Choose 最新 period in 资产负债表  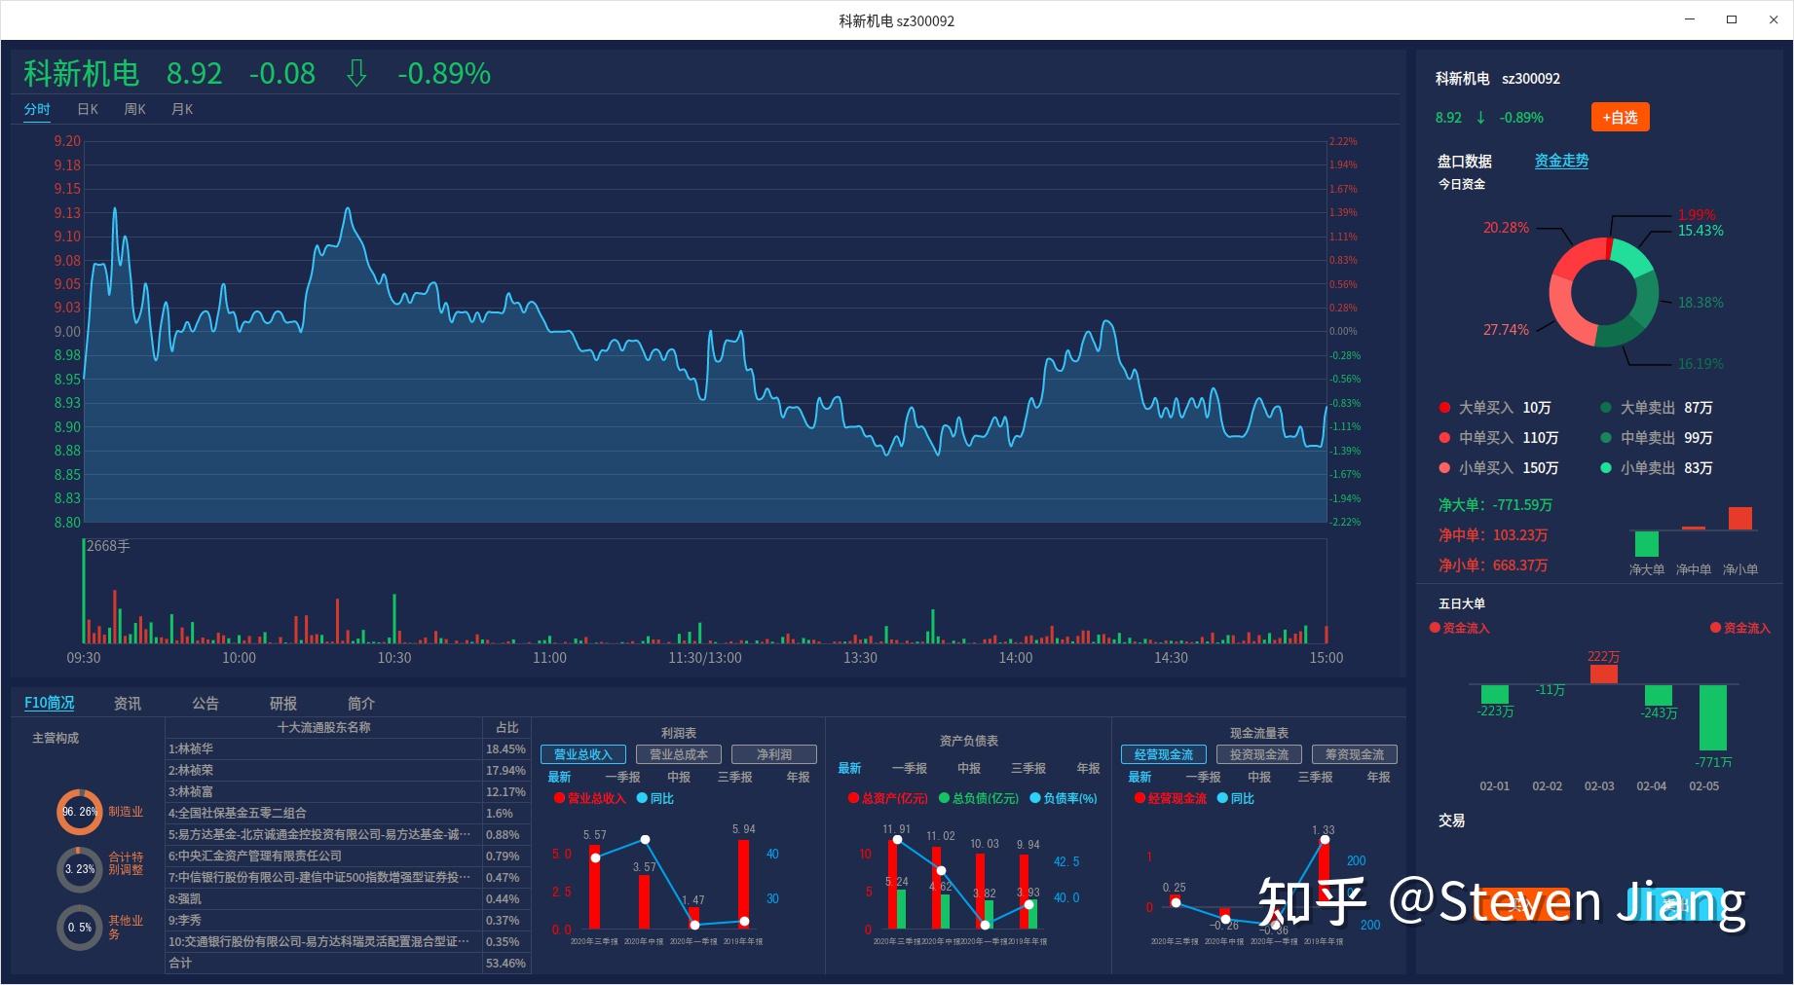(x=849, y=768)
